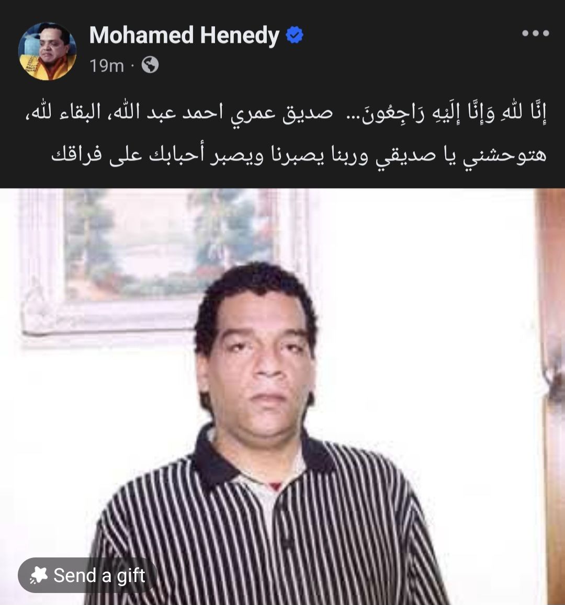
Task: Tap the Send a gift button
Action: [x=87, y=575]
